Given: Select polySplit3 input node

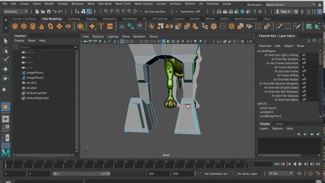Looking at the screenshot, I should pyautogui.click(x=267, y=112).
